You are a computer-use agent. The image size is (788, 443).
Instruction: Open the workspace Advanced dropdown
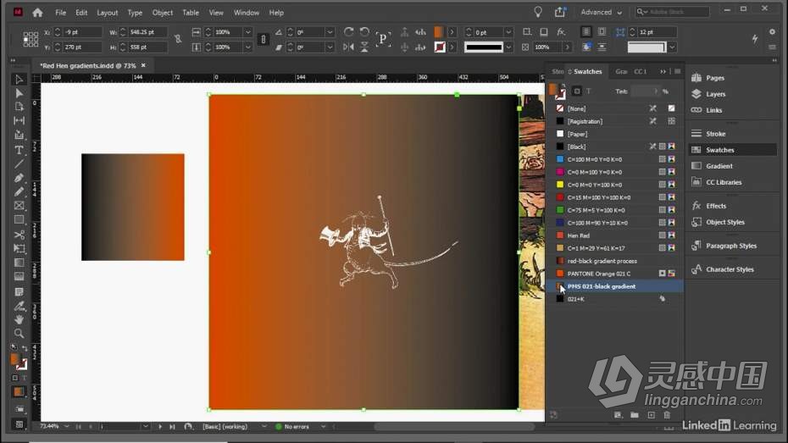point(602,12)
